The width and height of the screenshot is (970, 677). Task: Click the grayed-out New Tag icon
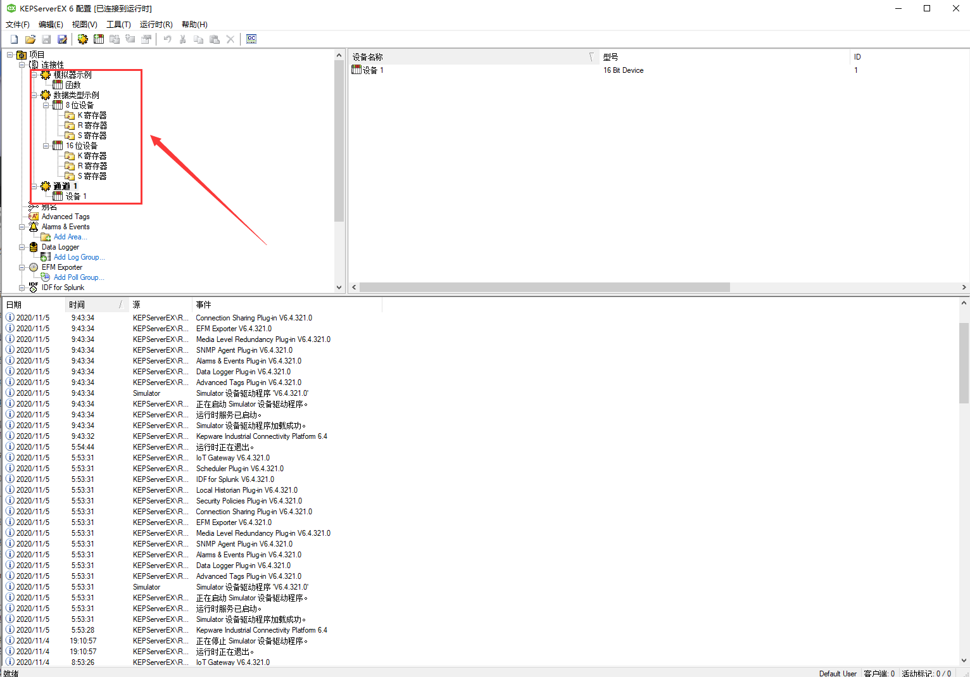[x=130, y=39]
